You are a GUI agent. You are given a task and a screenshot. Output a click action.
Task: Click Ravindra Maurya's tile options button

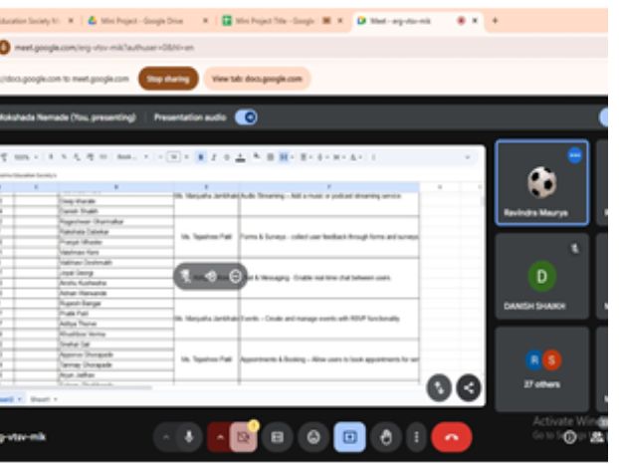click(574, 155)
